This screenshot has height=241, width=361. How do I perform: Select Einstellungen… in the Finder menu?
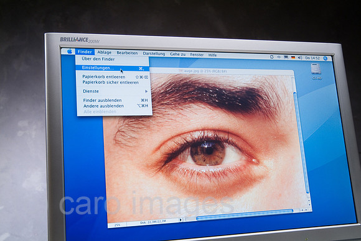(x=113, y=68)
